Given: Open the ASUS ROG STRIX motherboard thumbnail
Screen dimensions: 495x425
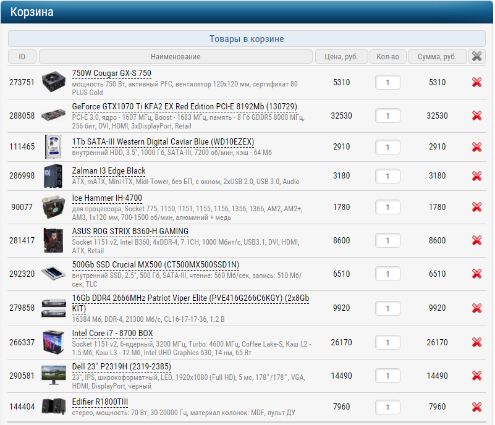Looking at the screenshot, I should (53, 240).
